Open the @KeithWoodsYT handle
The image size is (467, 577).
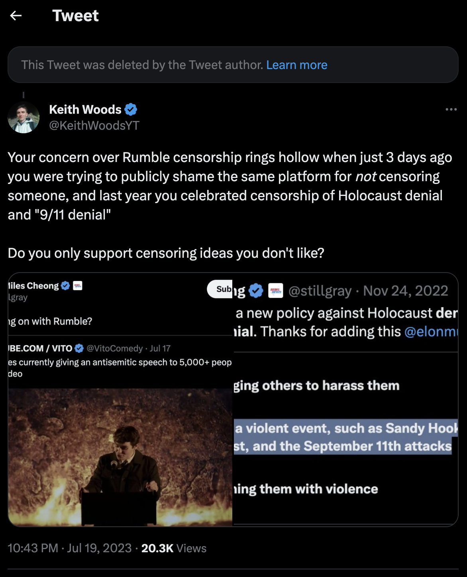[x=94, y=126]
